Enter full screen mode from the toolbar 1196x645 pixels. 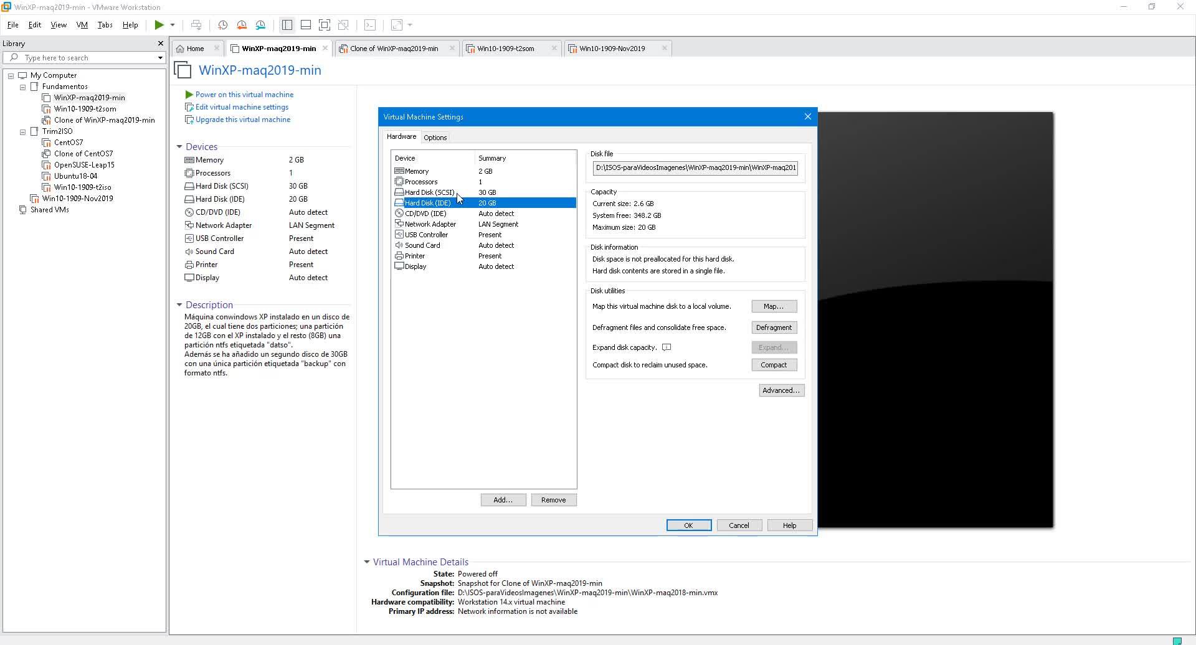click(324, 25)
